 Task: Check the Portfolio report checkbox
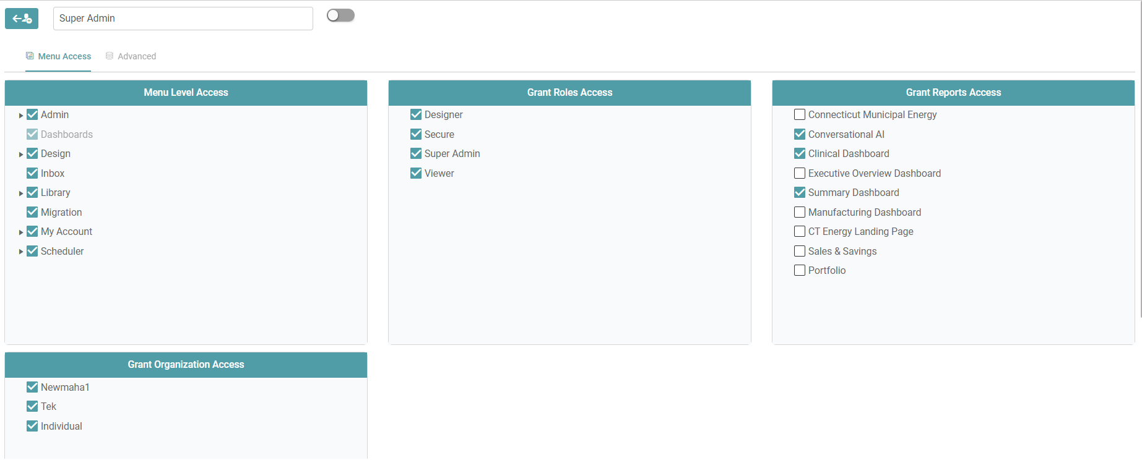(x=800, y=270)
